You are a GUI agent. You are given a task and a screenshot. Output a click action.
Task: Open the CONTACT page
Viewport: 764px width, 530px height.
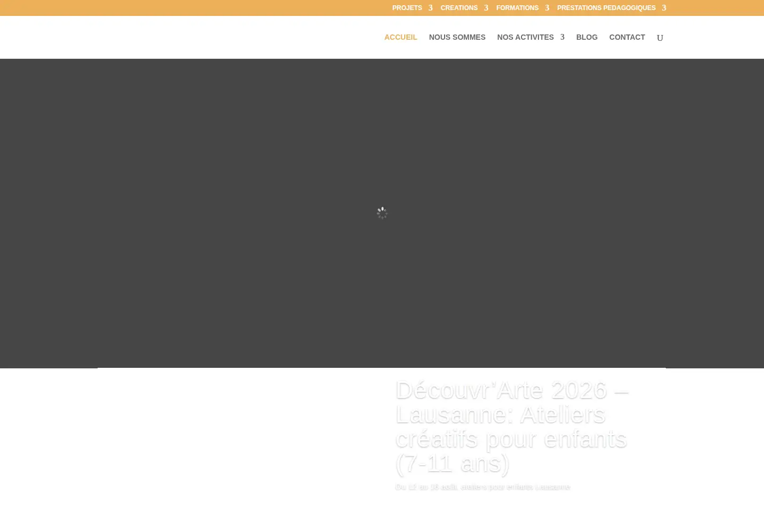pyautogui.click(x=627, y=37)
